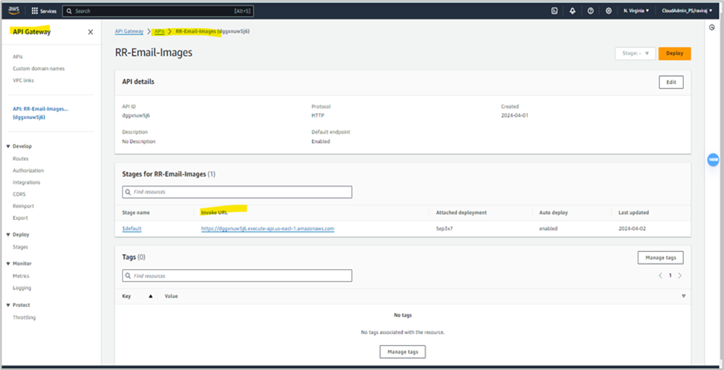724x370 pixels.
Task: Click the Invoke URL column header
Action: pyautogui.click(x=214, y=213)
